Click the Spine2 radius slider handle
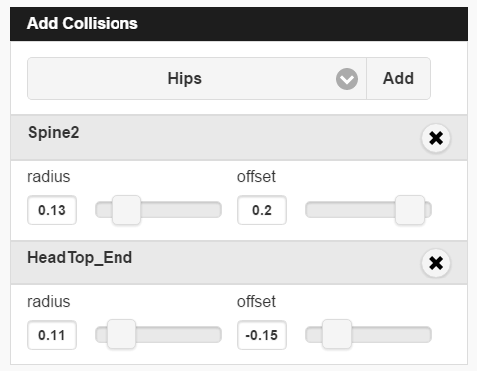477x371 pixels. [x=126, y=210]
